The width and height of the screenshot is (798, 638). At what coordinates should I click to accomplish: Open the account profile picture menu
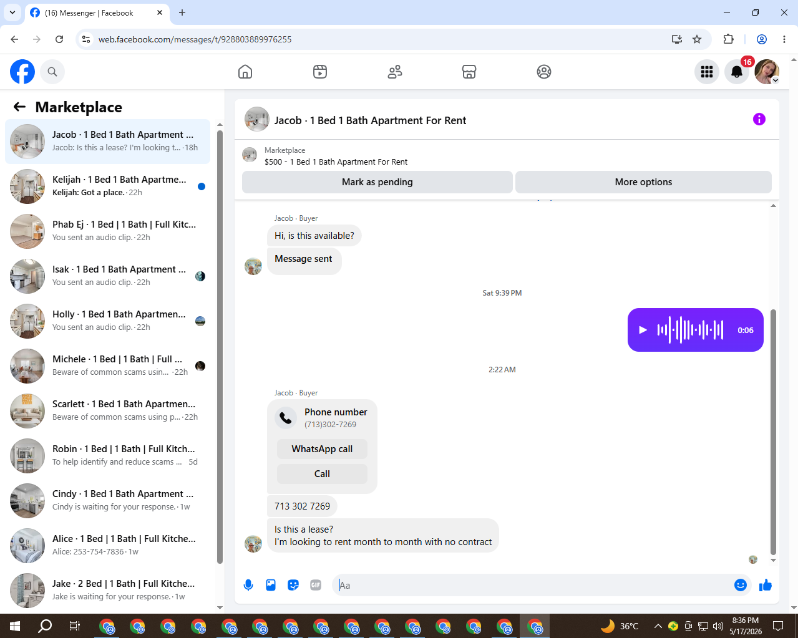[x=767, y=72]
